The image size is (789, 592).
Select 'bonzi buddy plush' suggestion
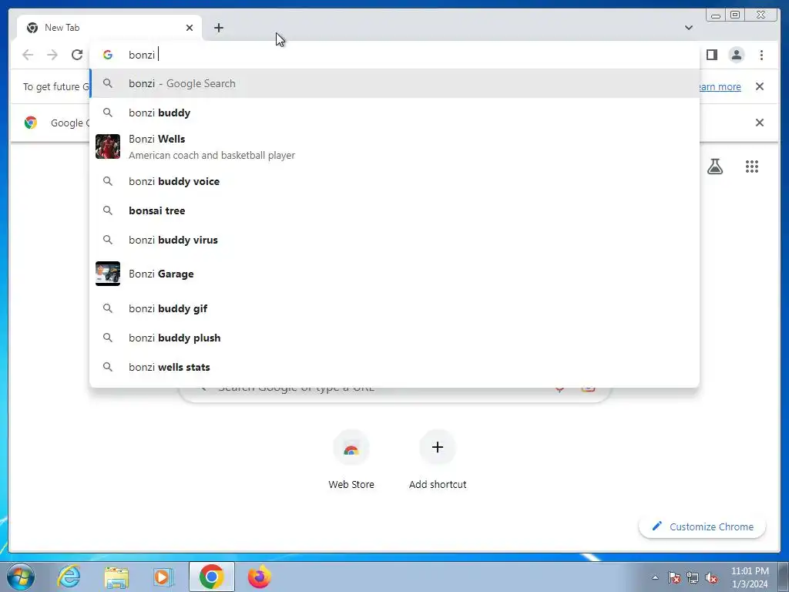pyautogui.click(x=394, y=338)
